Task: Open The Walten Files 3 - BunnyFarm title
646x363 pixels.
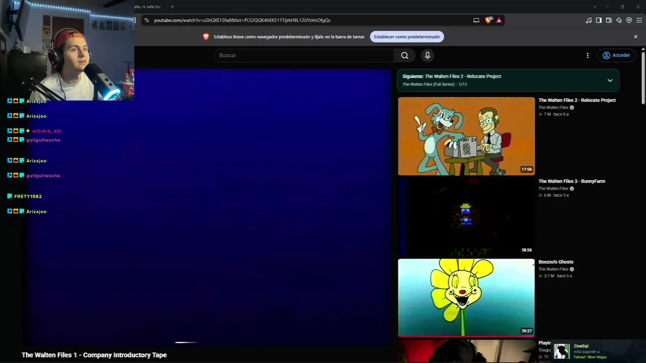Action: click(x=571, y=181)
